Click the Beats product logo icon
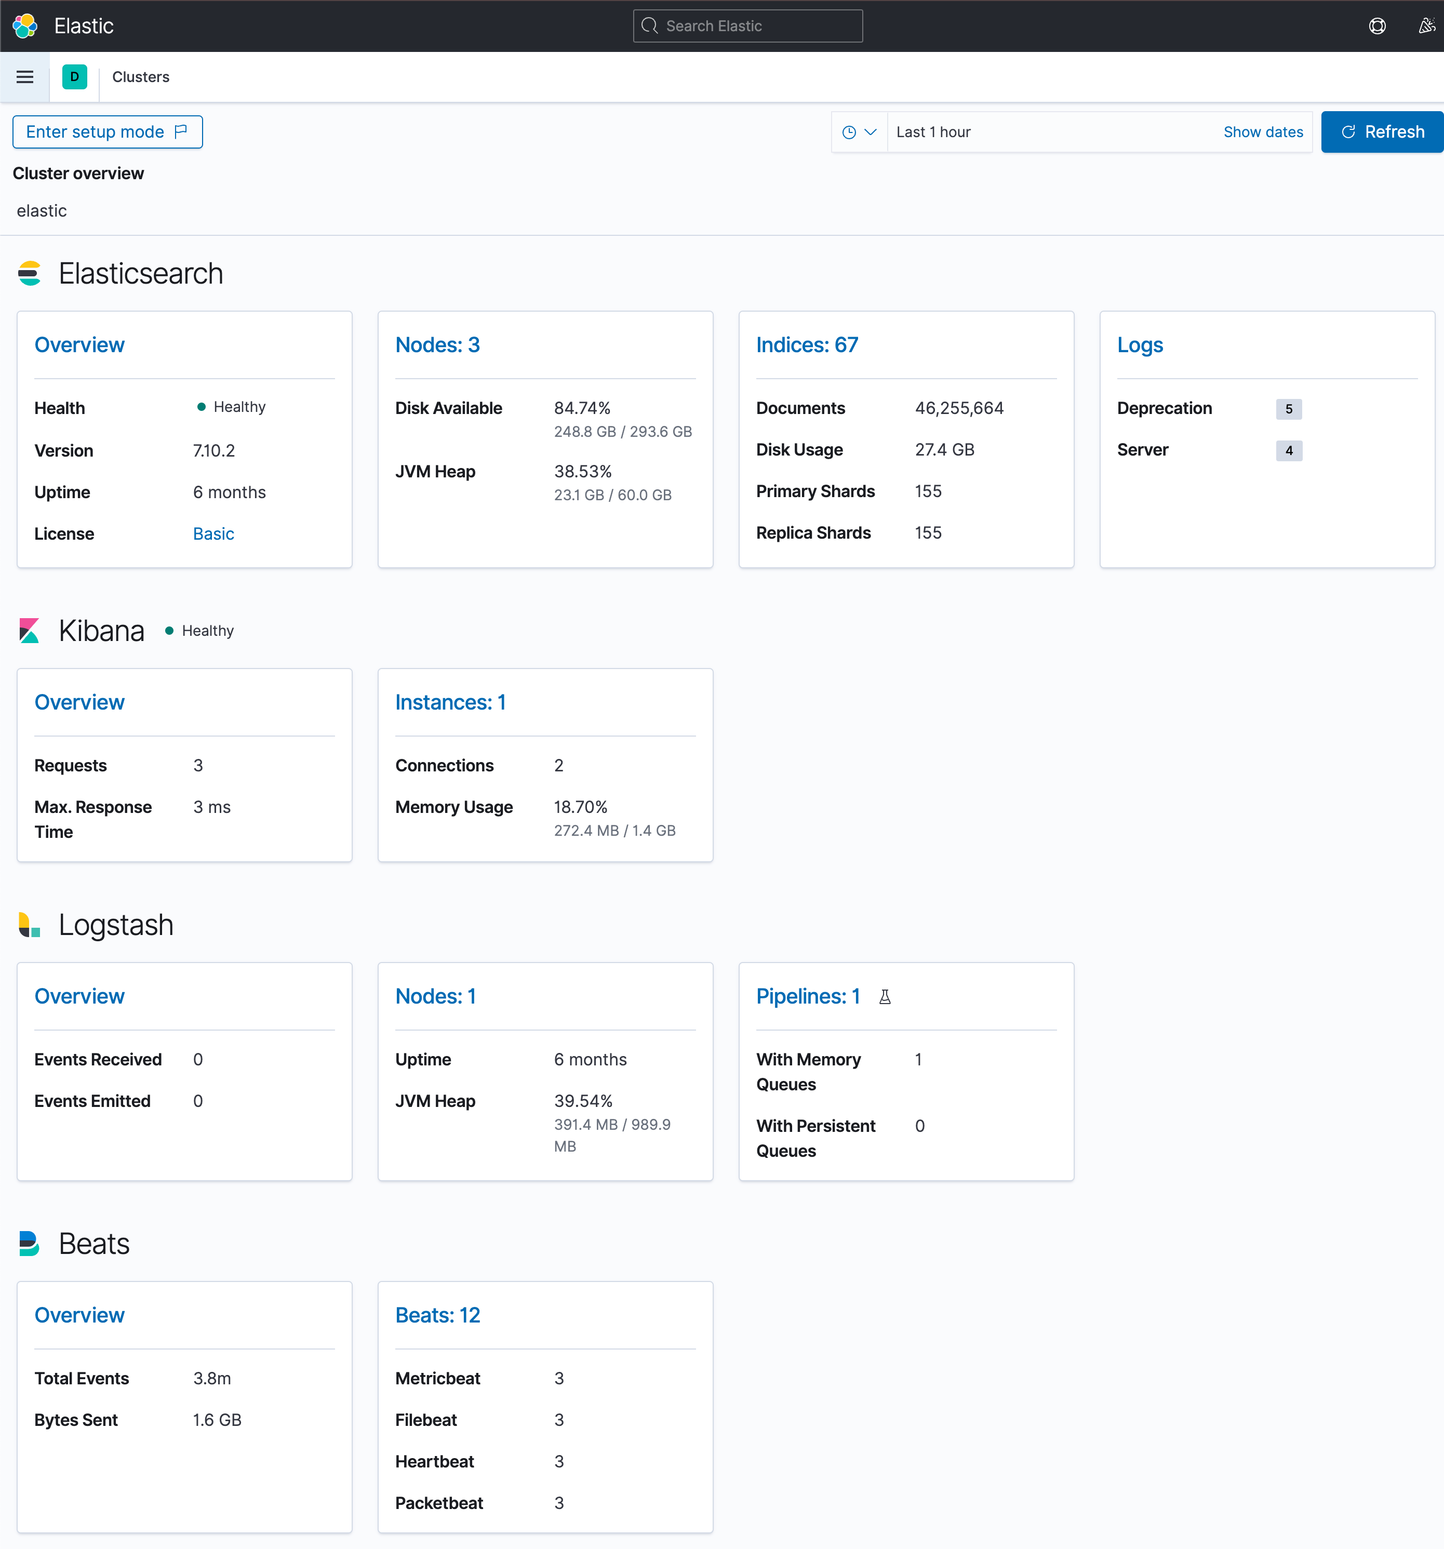Viewport: 1444px width, 1549px height. click(x=30, y=1244)
